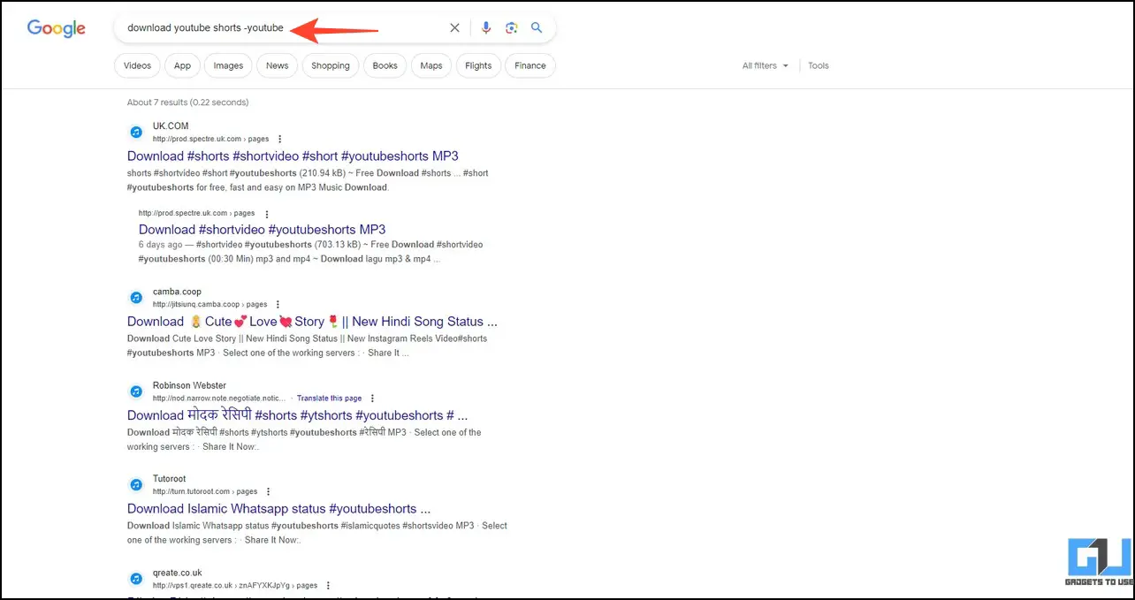1135x600 pixels.
Task: Open the Maps filter
Action: (x=431, y=65)
